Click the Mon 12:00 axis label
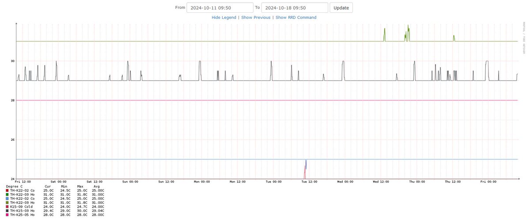This screenshot has height=220, width=530. point(238,181)
